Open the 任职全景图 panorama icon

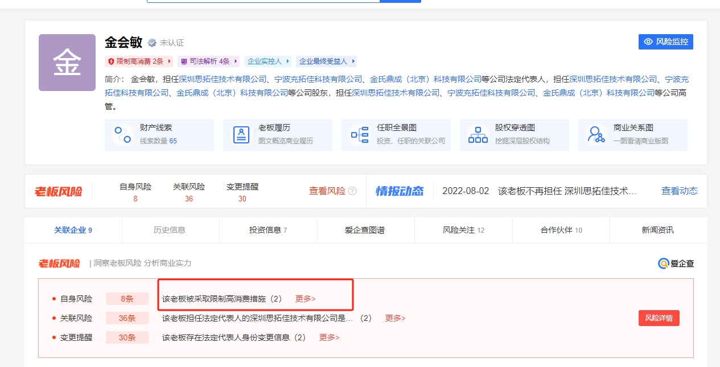coord(360,135)
